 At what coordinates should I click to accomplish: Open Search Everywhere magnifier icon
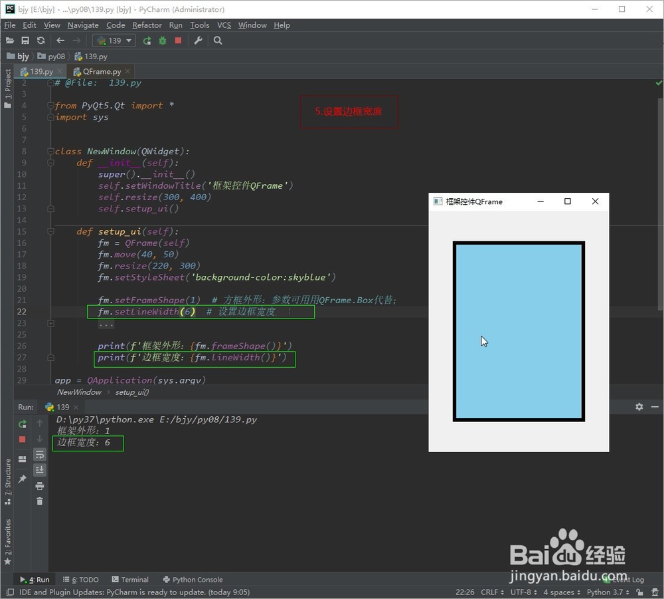[x=218, y=41]
